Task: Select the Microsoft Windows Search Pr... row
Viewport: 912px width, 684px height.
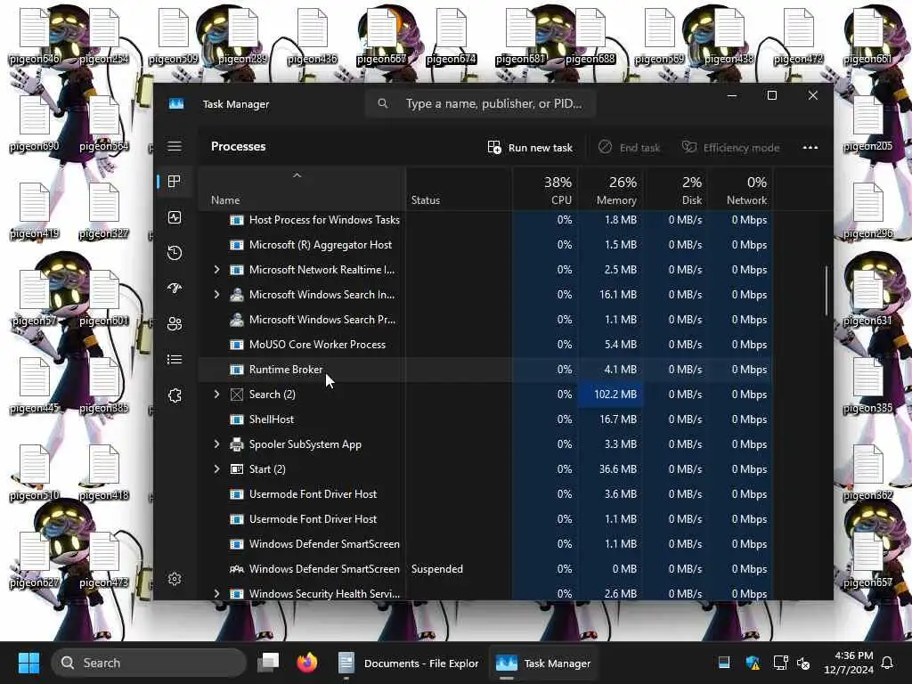Action: [x=485, y=320]
